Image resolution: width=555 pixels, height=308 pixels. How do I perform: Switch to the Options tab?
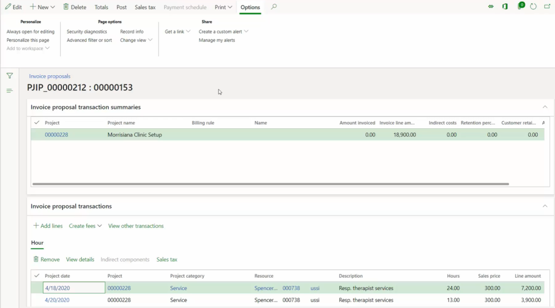tap(250, 8)
